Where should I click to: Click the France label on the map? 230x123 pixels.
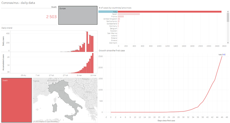36,81
